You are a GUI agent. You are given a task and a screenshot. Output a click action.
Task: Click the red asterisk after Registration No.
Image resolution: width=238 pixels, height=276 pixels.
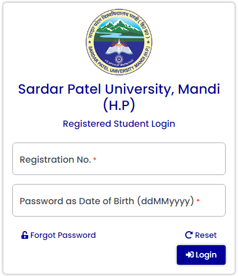[x=95, y=159]
